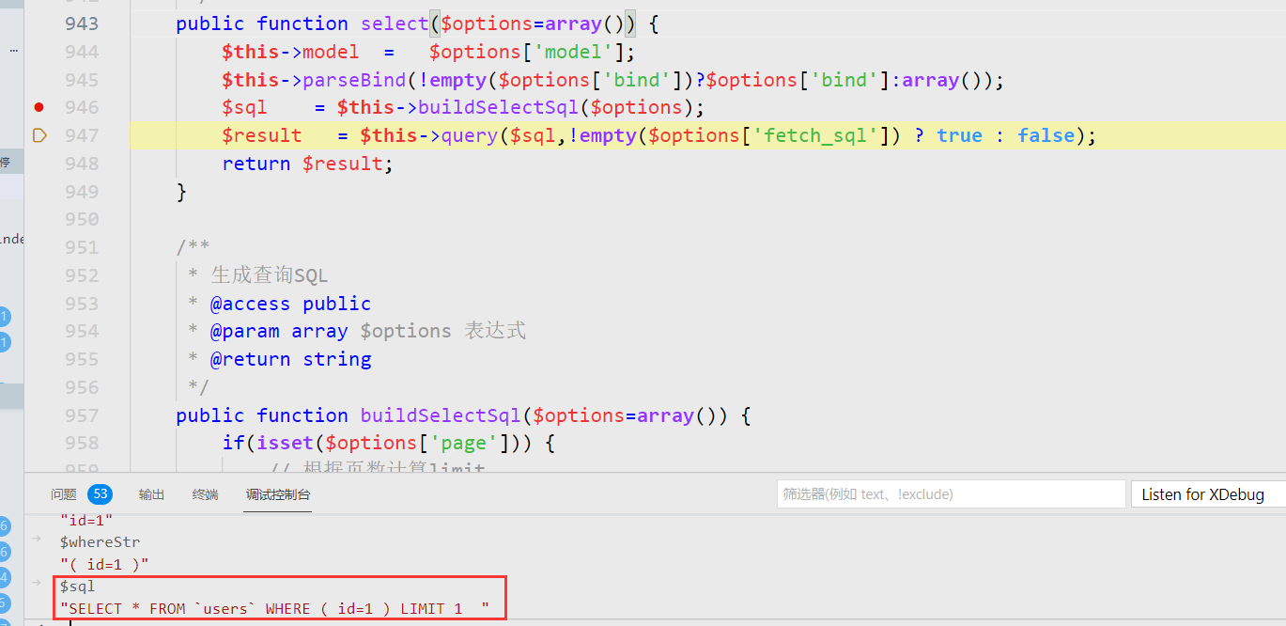Click line number 948 in the gutter
The image size is (1286, 626).
[82, 164]
